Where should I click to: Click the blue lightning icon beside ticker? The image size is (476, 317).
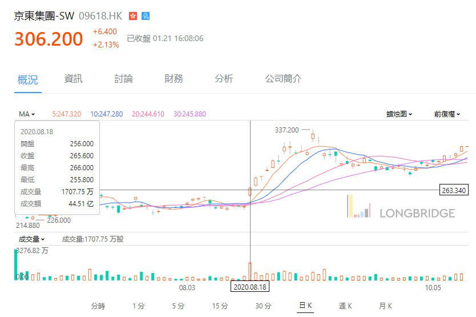click(x=146, y=16)
